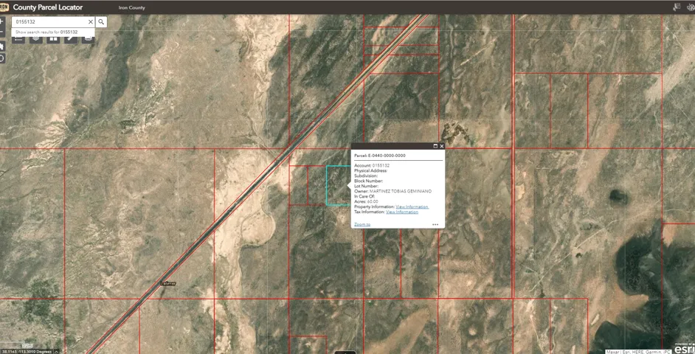The image size is (695, 354).
Task: Close the parcel info popup
Action: click(x=441, y=146)
